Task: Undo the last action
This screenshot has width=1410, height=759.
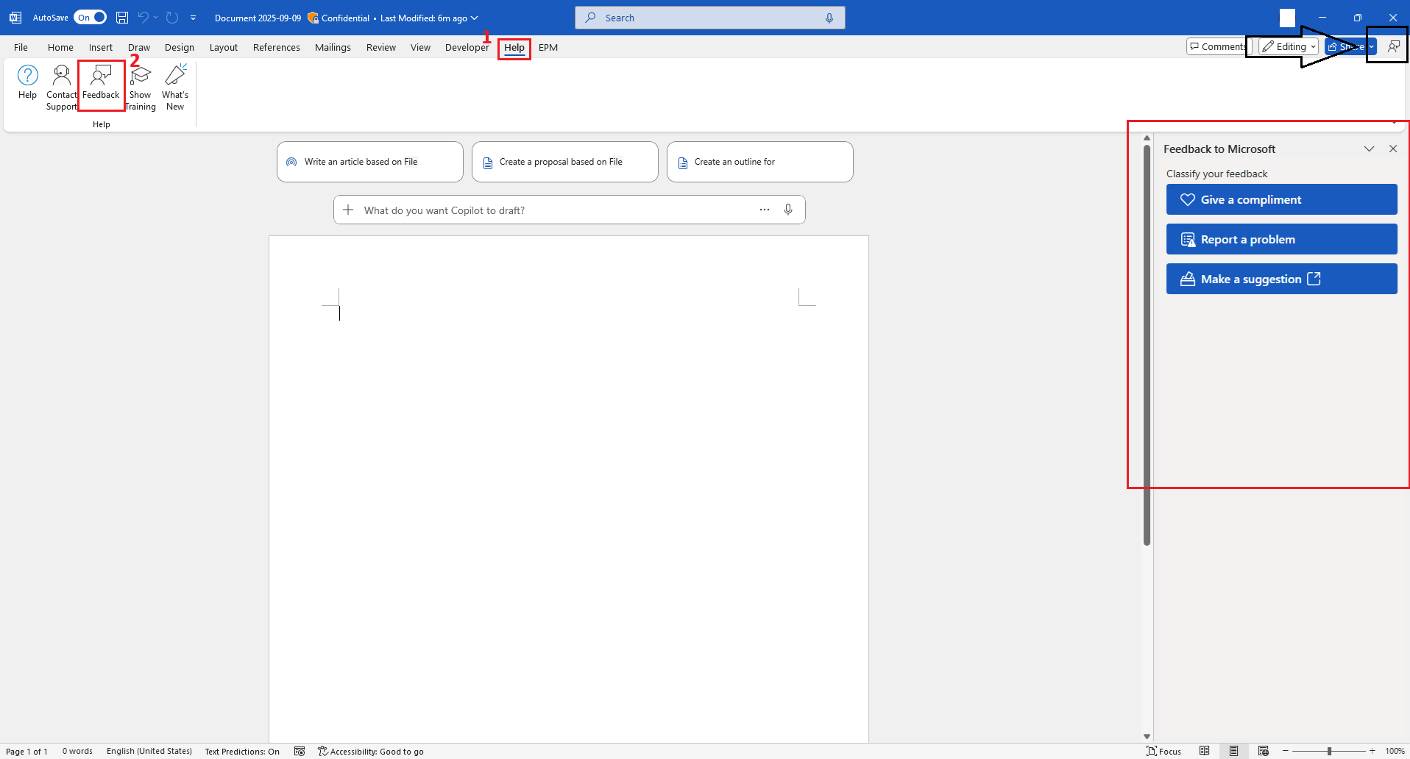Action: tap(144, 18)
